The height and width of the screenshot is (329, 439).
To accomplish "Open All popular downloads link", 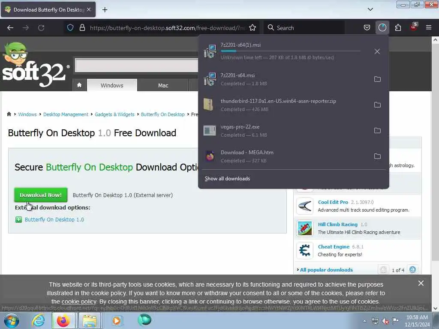I will click(326, 270).
